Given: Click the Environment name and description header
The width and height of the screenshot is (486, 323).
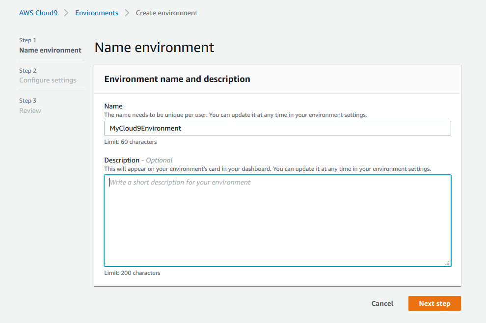Looking at the screenshot, I should tap(177, 79).
